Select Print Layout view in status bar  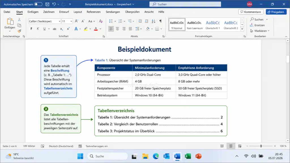[231, 146]
